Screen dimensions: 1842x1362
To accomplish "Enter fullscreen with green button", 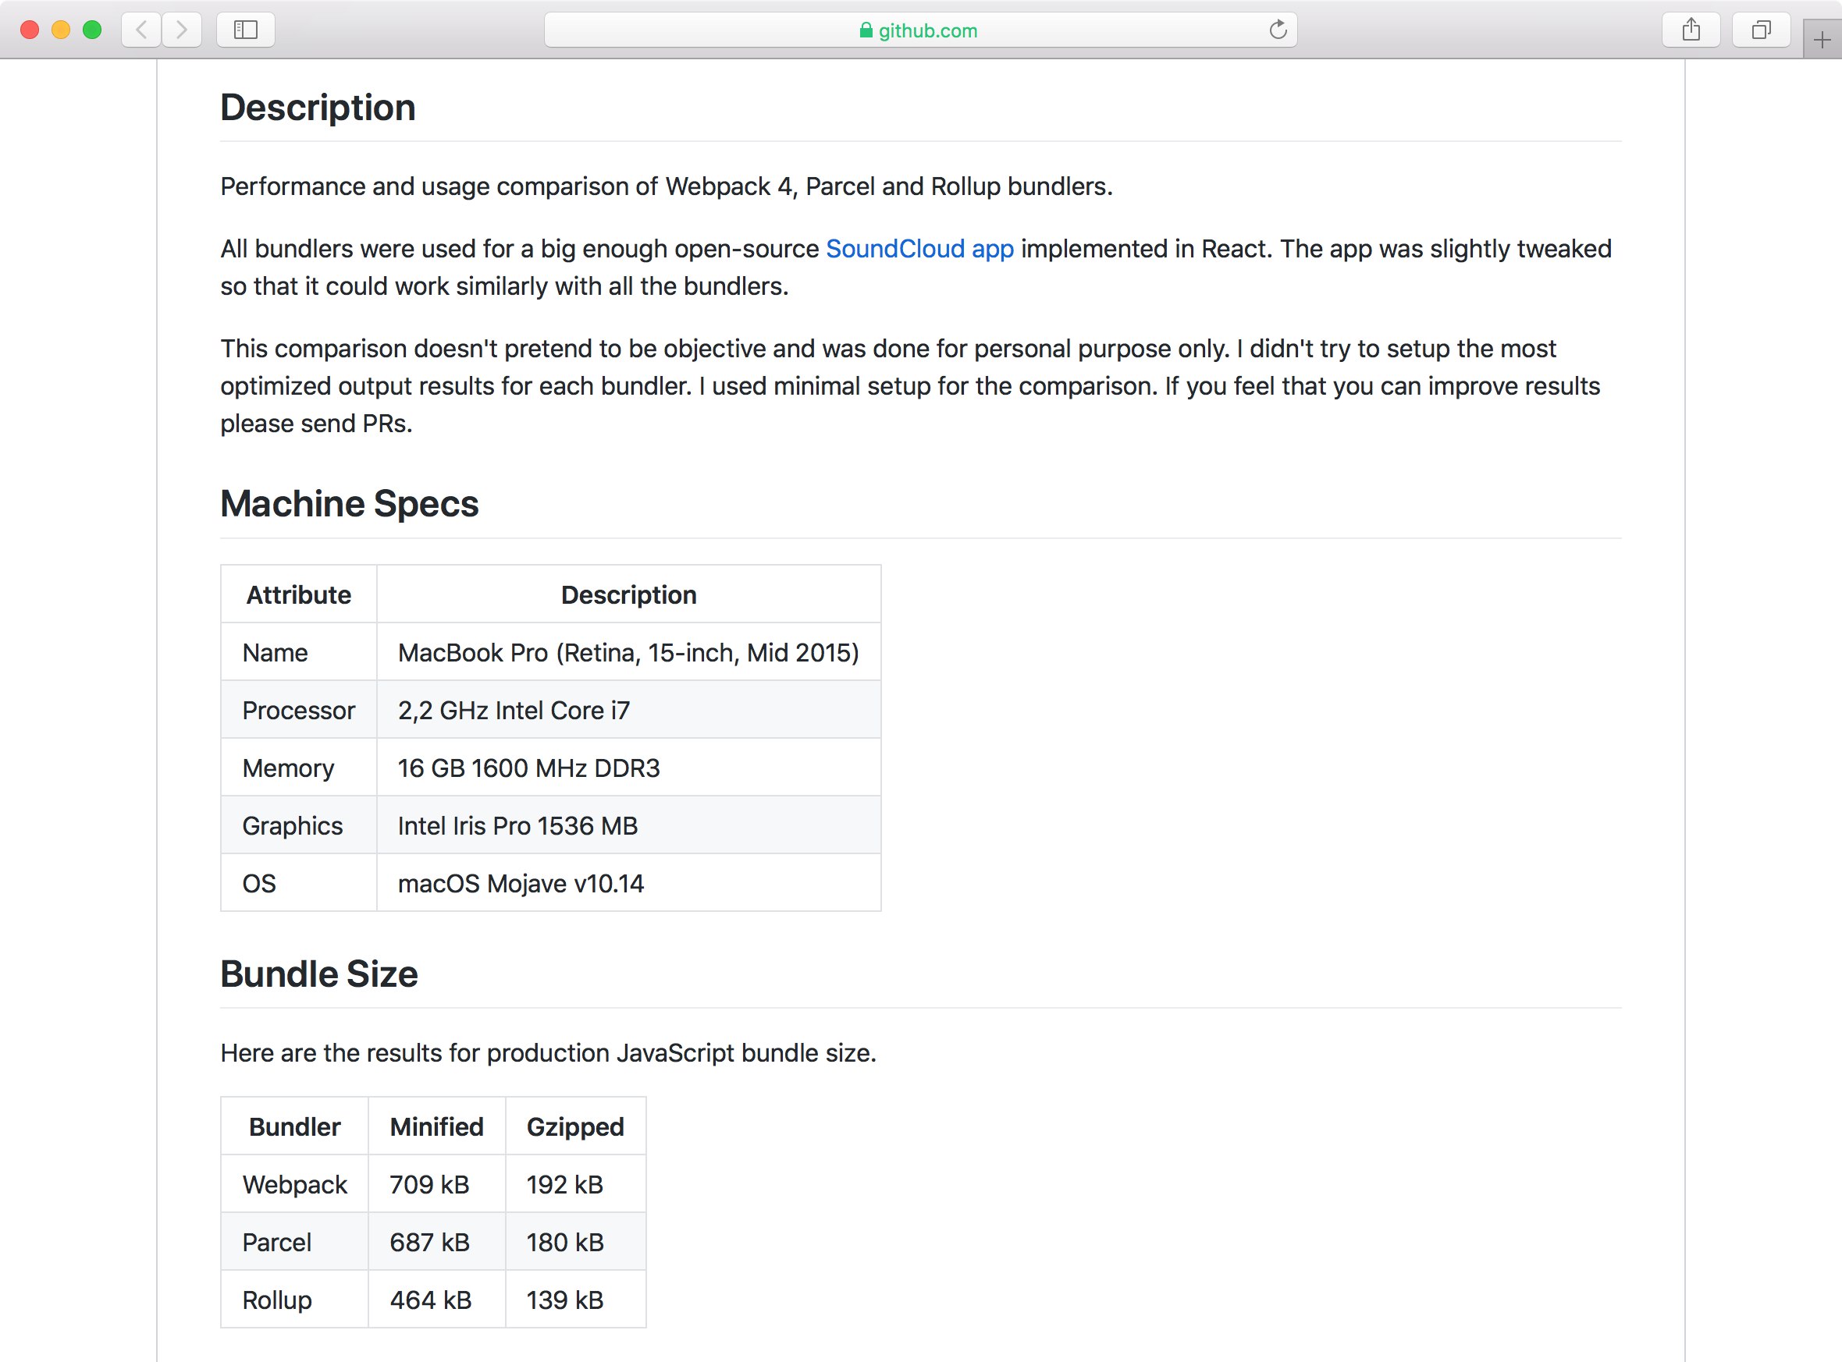I will point(92,30).
